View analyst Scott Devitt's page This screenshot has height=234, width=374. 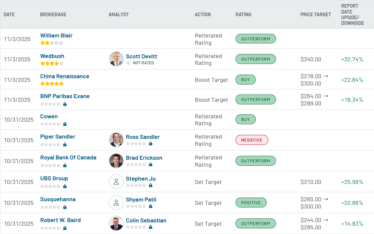[141, 57]
